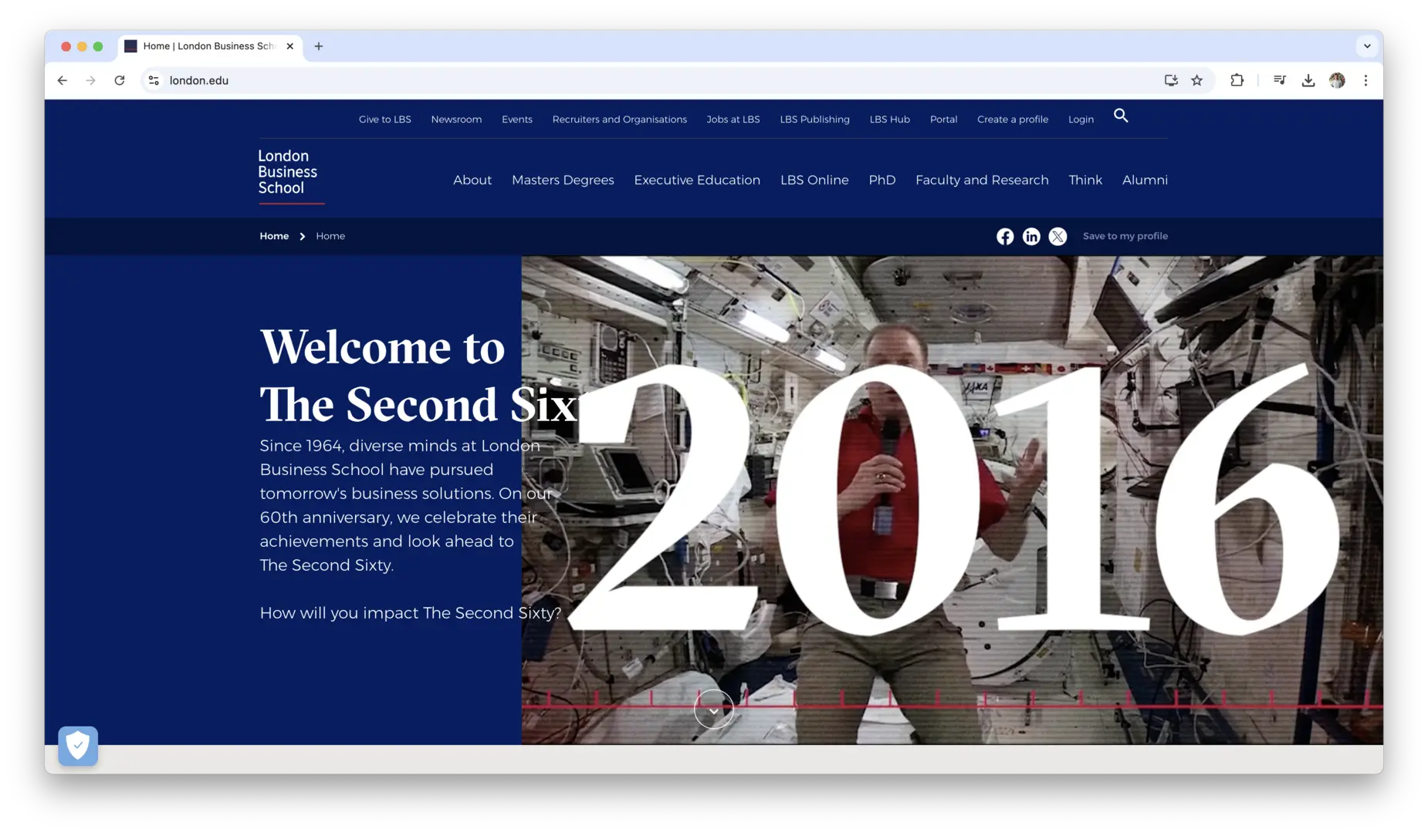Image resolution: width=1428 pixels, height=833 pixels.
Task: View site information icon in address bar
Action: click(154, 80)
